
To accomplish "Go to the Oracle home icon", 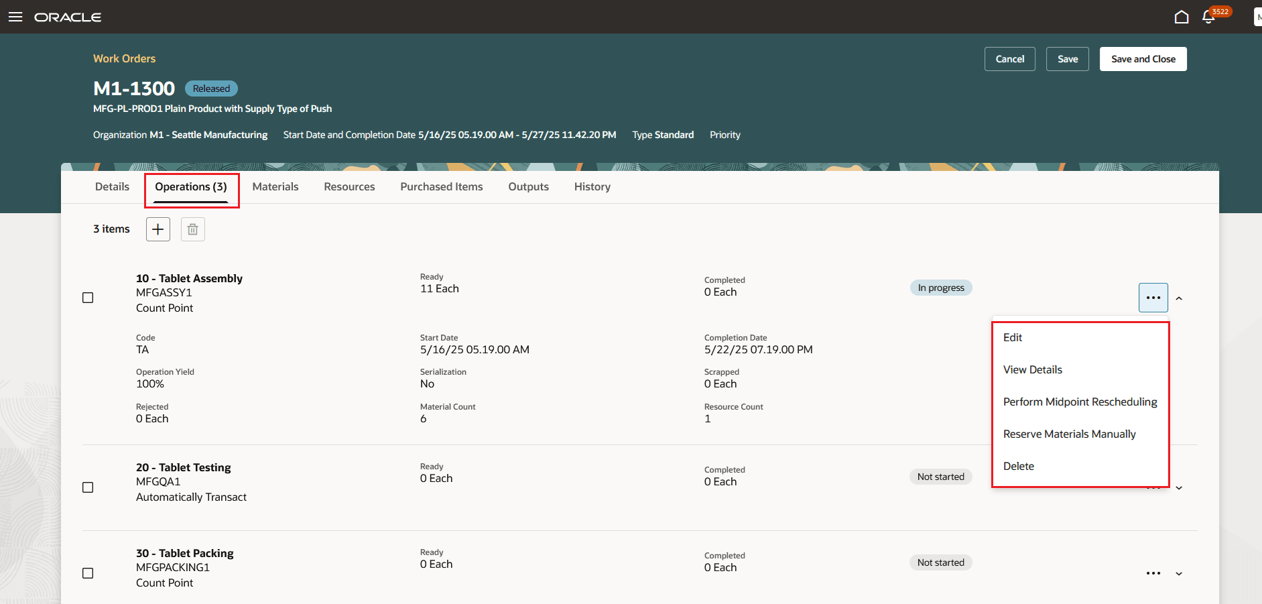I will [x=1182, y=17].
